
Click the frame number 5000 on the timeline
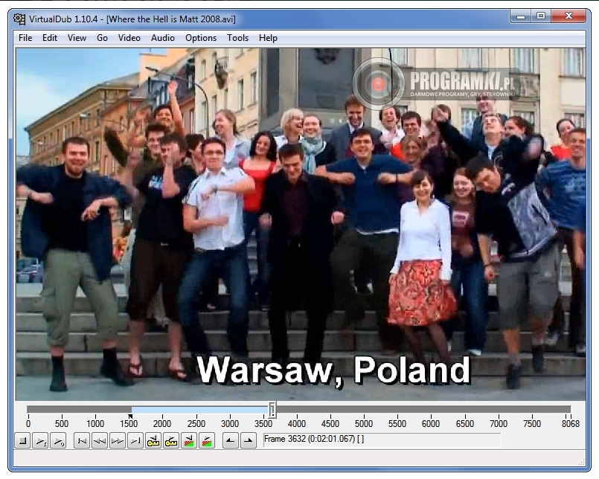(x=364, y=424)
